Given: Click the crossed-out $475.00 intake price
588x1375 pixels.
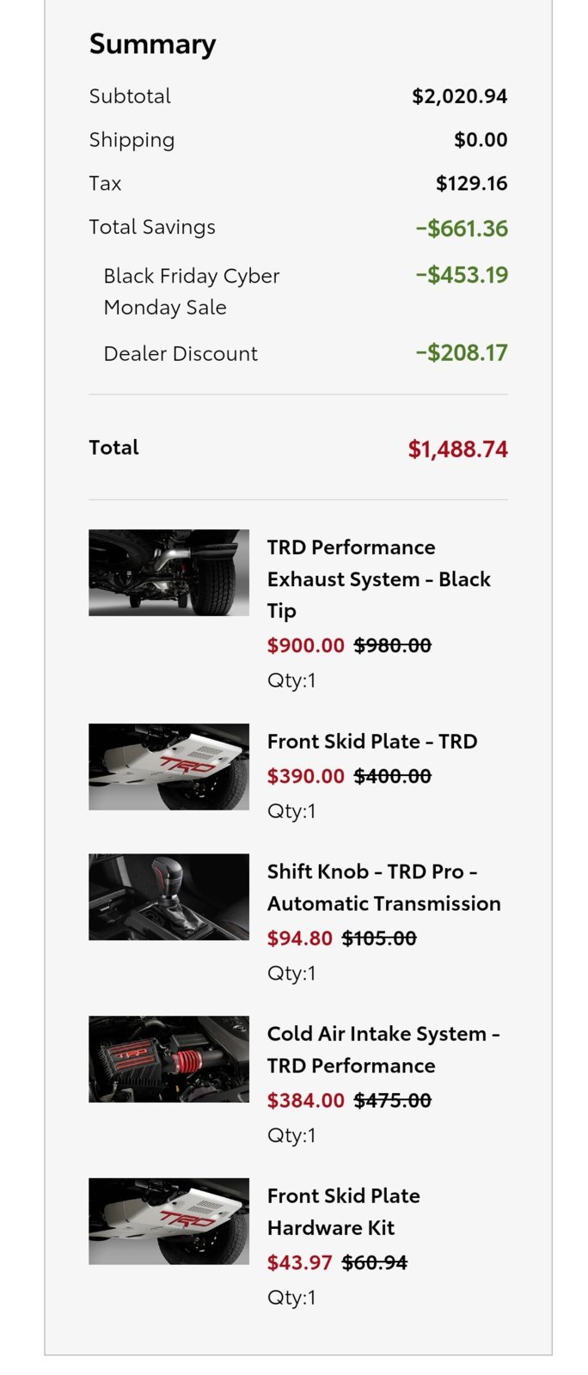Looking at the screenshot, I should point(393,1100).
